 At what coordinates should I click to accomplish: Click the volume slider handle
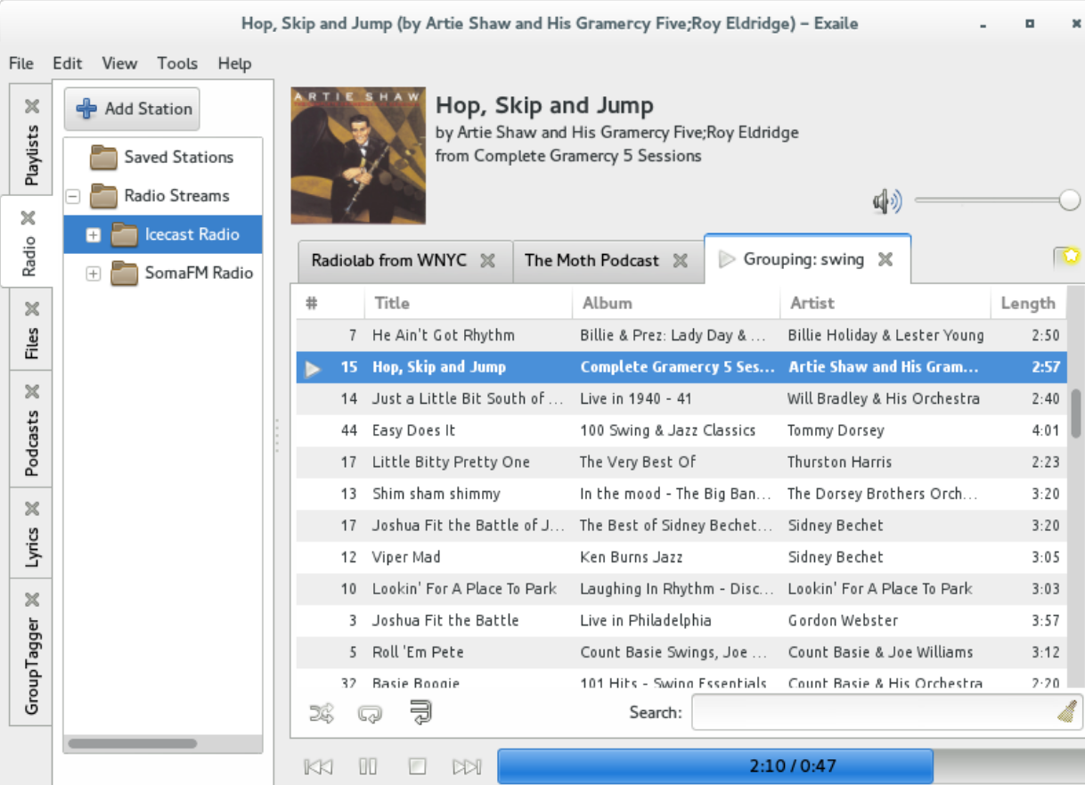[1069, 201]
